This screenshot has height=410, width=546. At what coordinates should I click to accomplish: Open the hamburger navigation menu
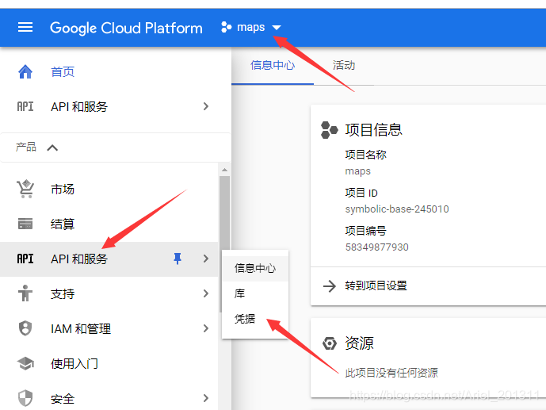[x=25, y=27]
